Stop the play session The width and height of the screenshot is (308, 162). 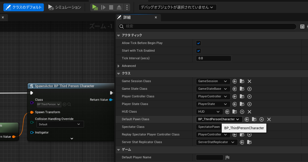(x=111, y=7)
